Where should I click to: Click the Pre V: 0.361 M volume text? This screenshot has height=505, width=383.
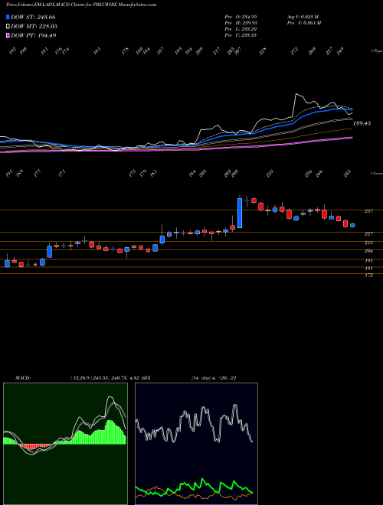pyautogui.click(x=303, y=23)
